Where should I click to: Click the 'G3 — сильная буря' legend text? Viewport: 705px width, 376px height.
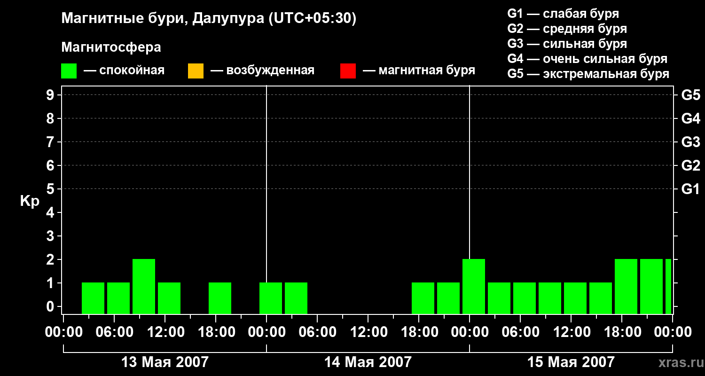tap(567, 44)
